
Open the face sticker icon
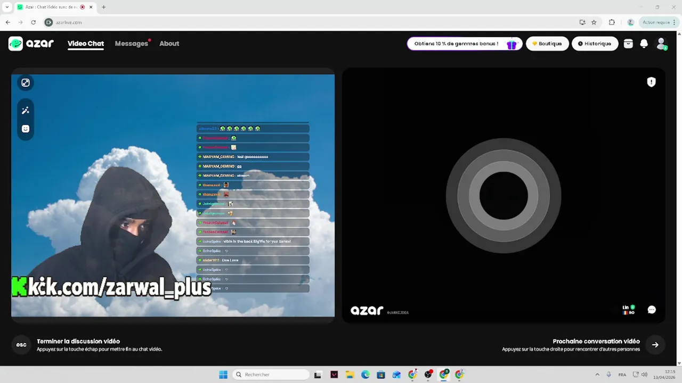(25, 129)
